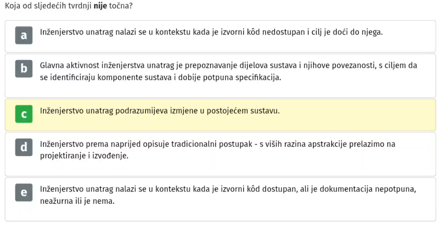
Task: Select the gray letter 'e' badge
Action: tap(24, 193)
